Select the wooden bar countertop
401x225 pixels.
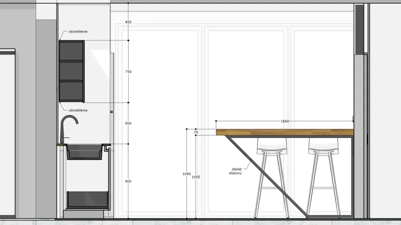point(285,132)
